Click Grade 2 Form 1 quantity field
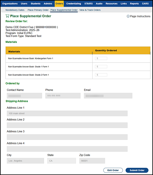The image size is (153, 175). pos(101,75)
